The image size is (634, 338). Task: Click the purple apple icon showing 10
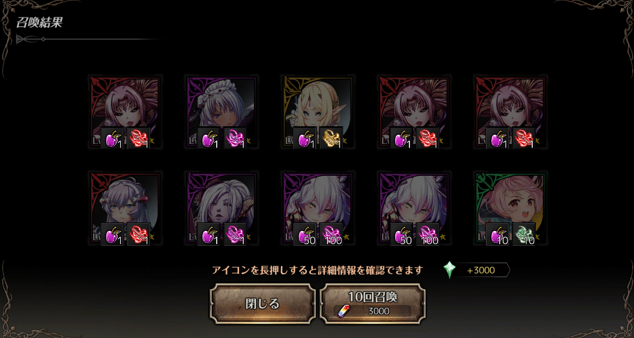pyautogui.click(x=497, y=235)
